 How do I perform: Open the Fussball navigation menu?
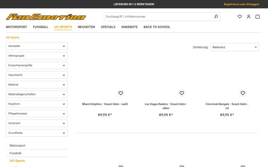[x=41, y=27]
